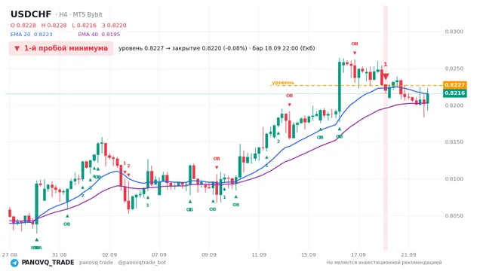This screenshot has width=483, height=271.
Task: Click the 0.8150 price axis label
Action: (x=454, y=142)
